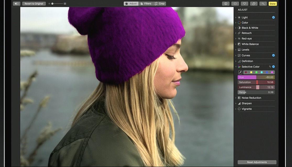Switch to the Filters tab
This screenshot has height=167, width=292.
tap(146, 4)
